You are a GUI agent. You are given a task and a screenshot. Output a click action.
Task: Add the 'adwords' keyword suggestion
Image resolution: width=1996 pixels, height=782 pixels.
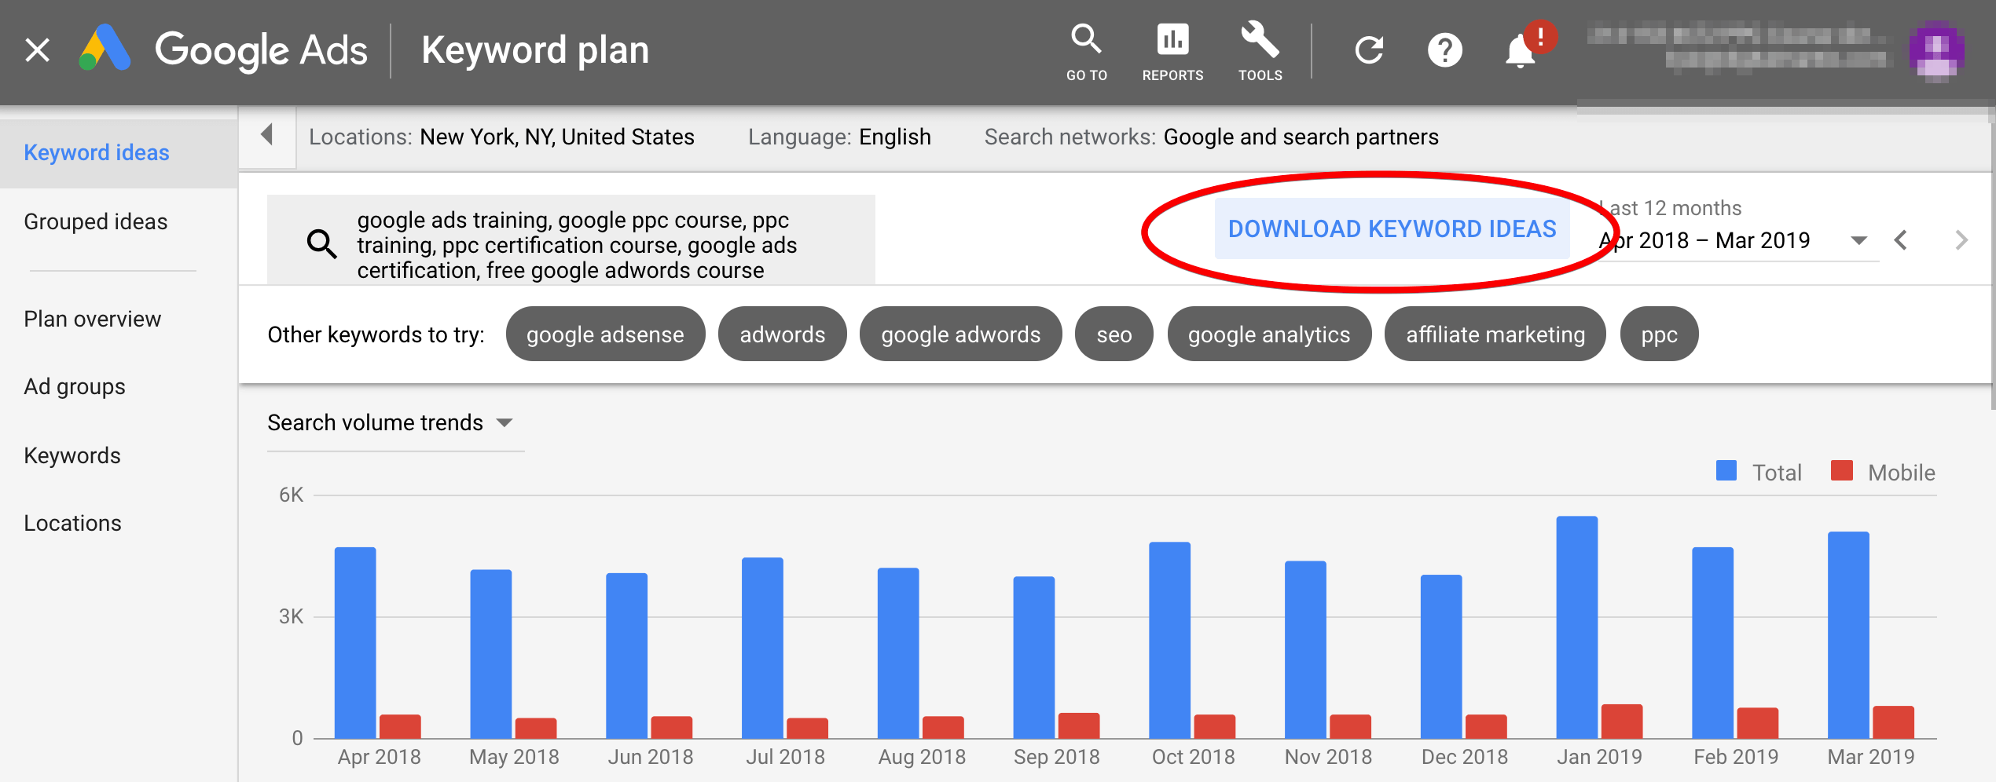(783, 334)
